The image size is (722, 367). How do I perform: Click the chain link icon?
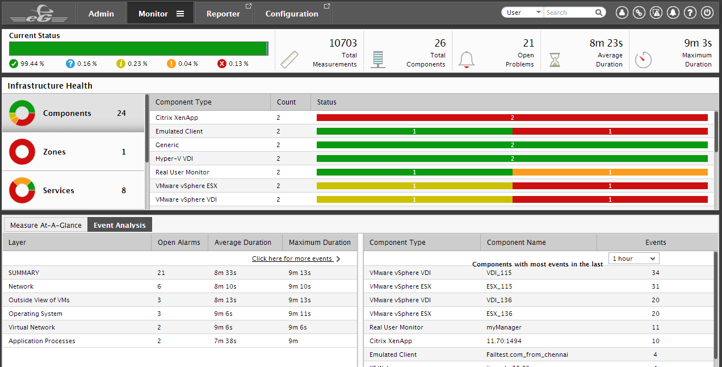tap(639, 12)
